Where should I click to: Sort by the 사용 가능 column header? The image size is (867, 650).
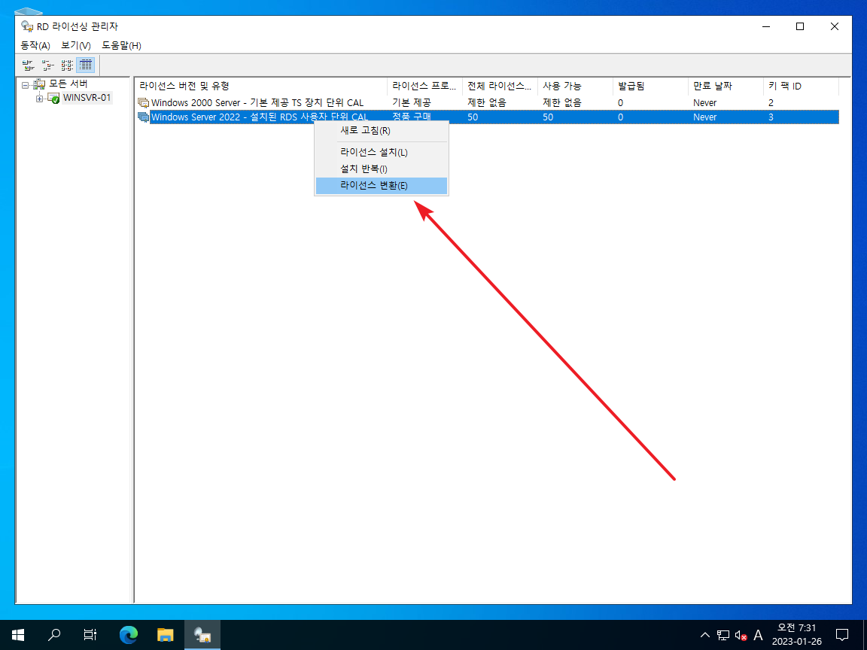(575, 87)
